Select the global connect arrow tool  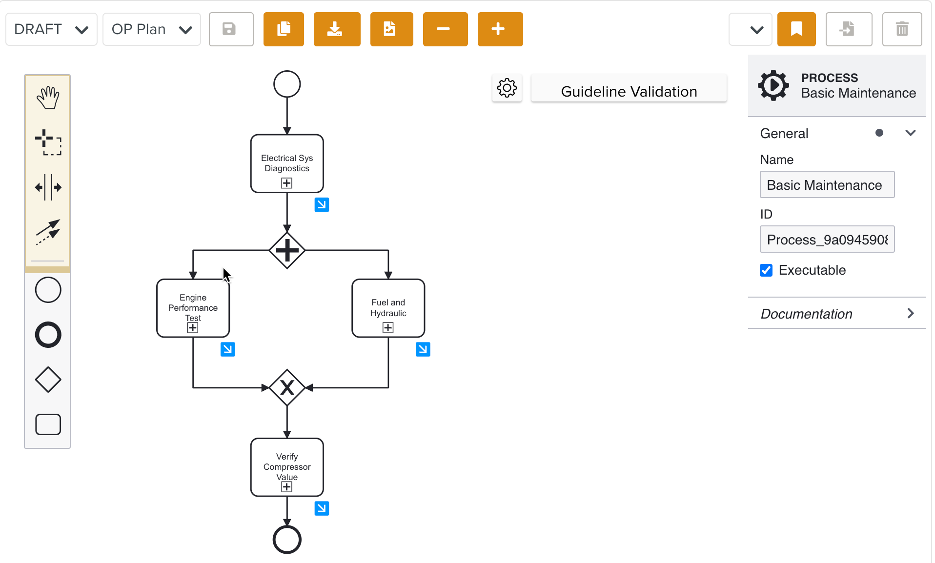tap(48, 232)
